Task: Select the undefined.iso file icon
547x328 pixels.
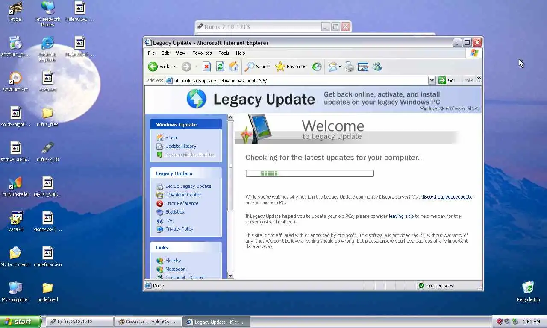Action: (x=47, y=257)
